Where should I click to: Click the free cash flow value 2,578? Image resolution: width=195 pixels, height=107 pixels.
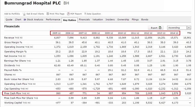[x=175, y=93]
